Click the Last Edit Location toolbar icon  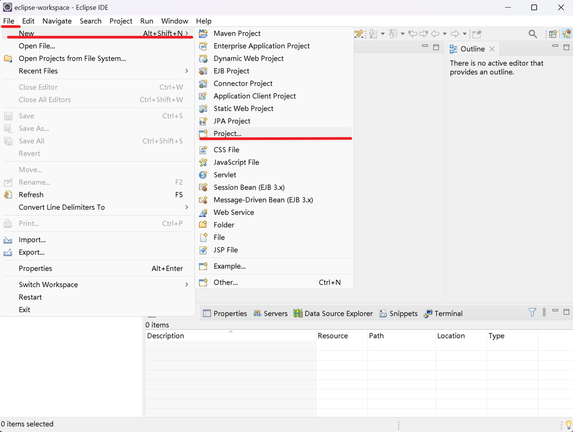tap(413, 34)
